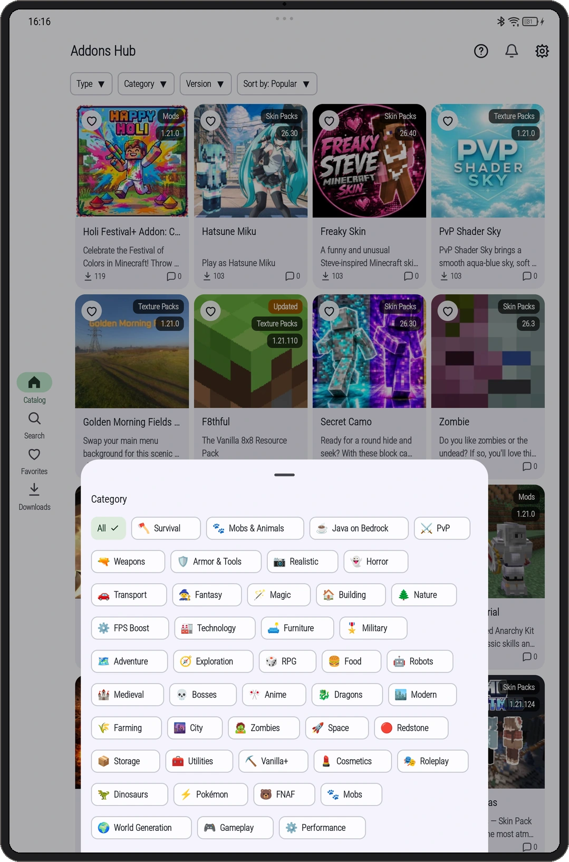Favorite the Golden Morning Fields card
The image size is (569, 862).
[92, 311]
